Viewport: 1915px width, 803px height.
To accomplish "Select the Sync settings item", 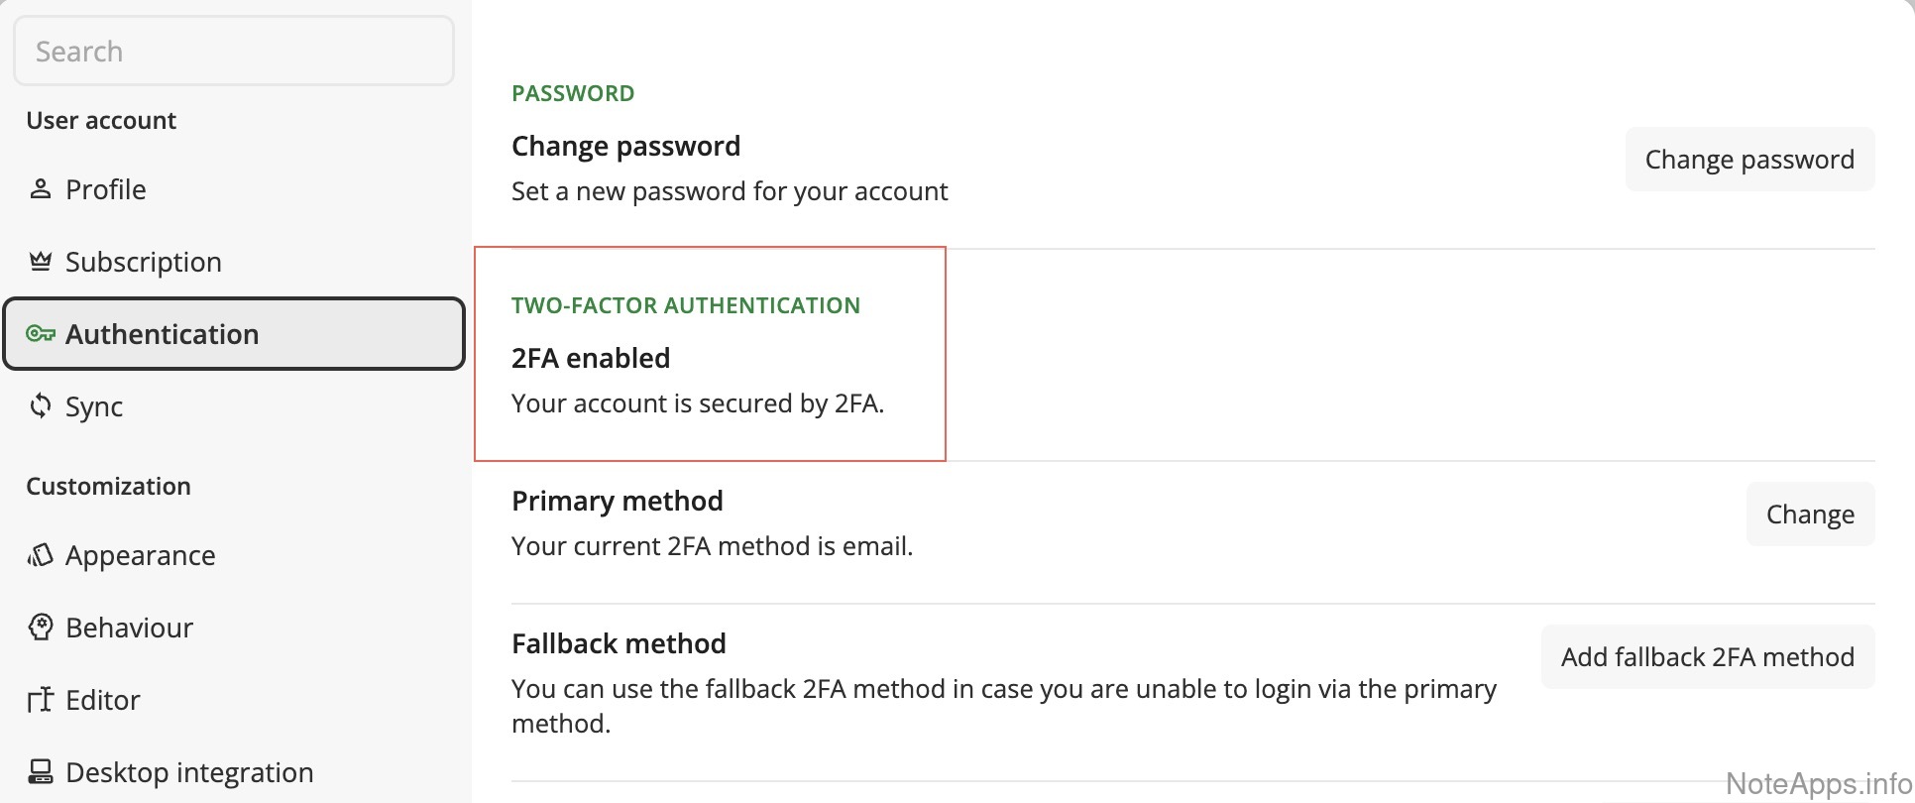I will pyautogui.click(x=93, y=406).
